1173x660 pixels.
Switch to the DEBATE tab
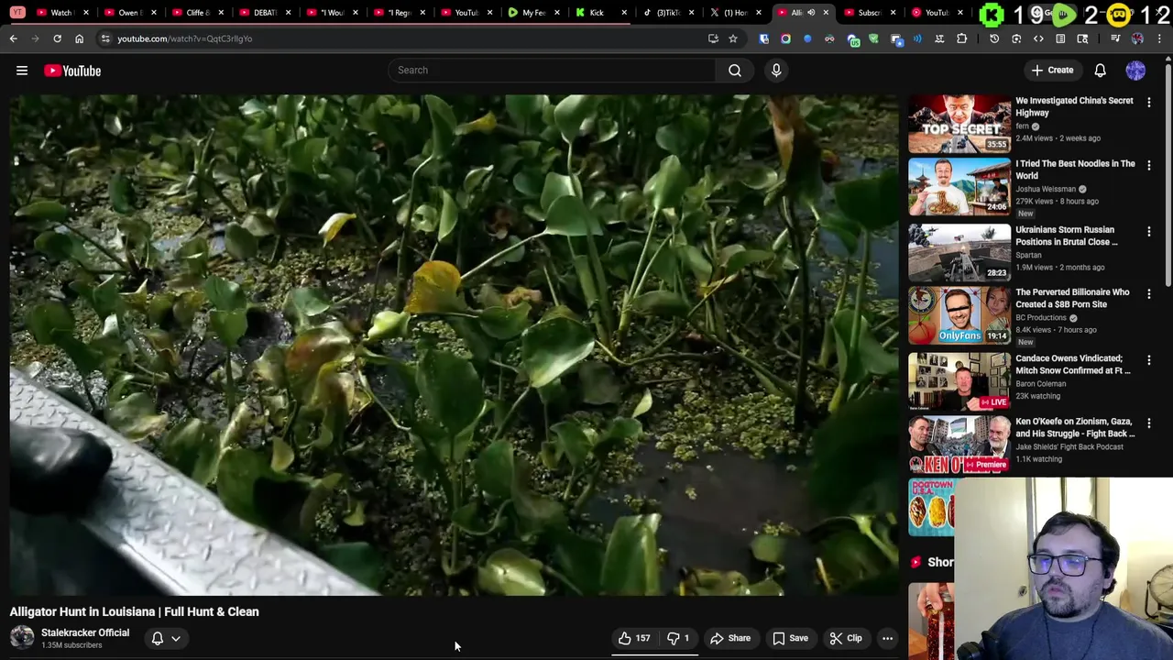point(264,13)
